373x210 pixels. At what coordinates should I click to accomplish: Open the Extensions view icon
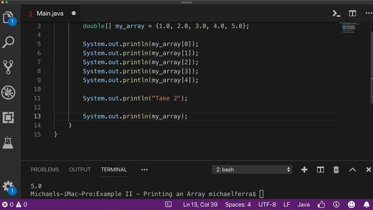[x=8, y=117]
